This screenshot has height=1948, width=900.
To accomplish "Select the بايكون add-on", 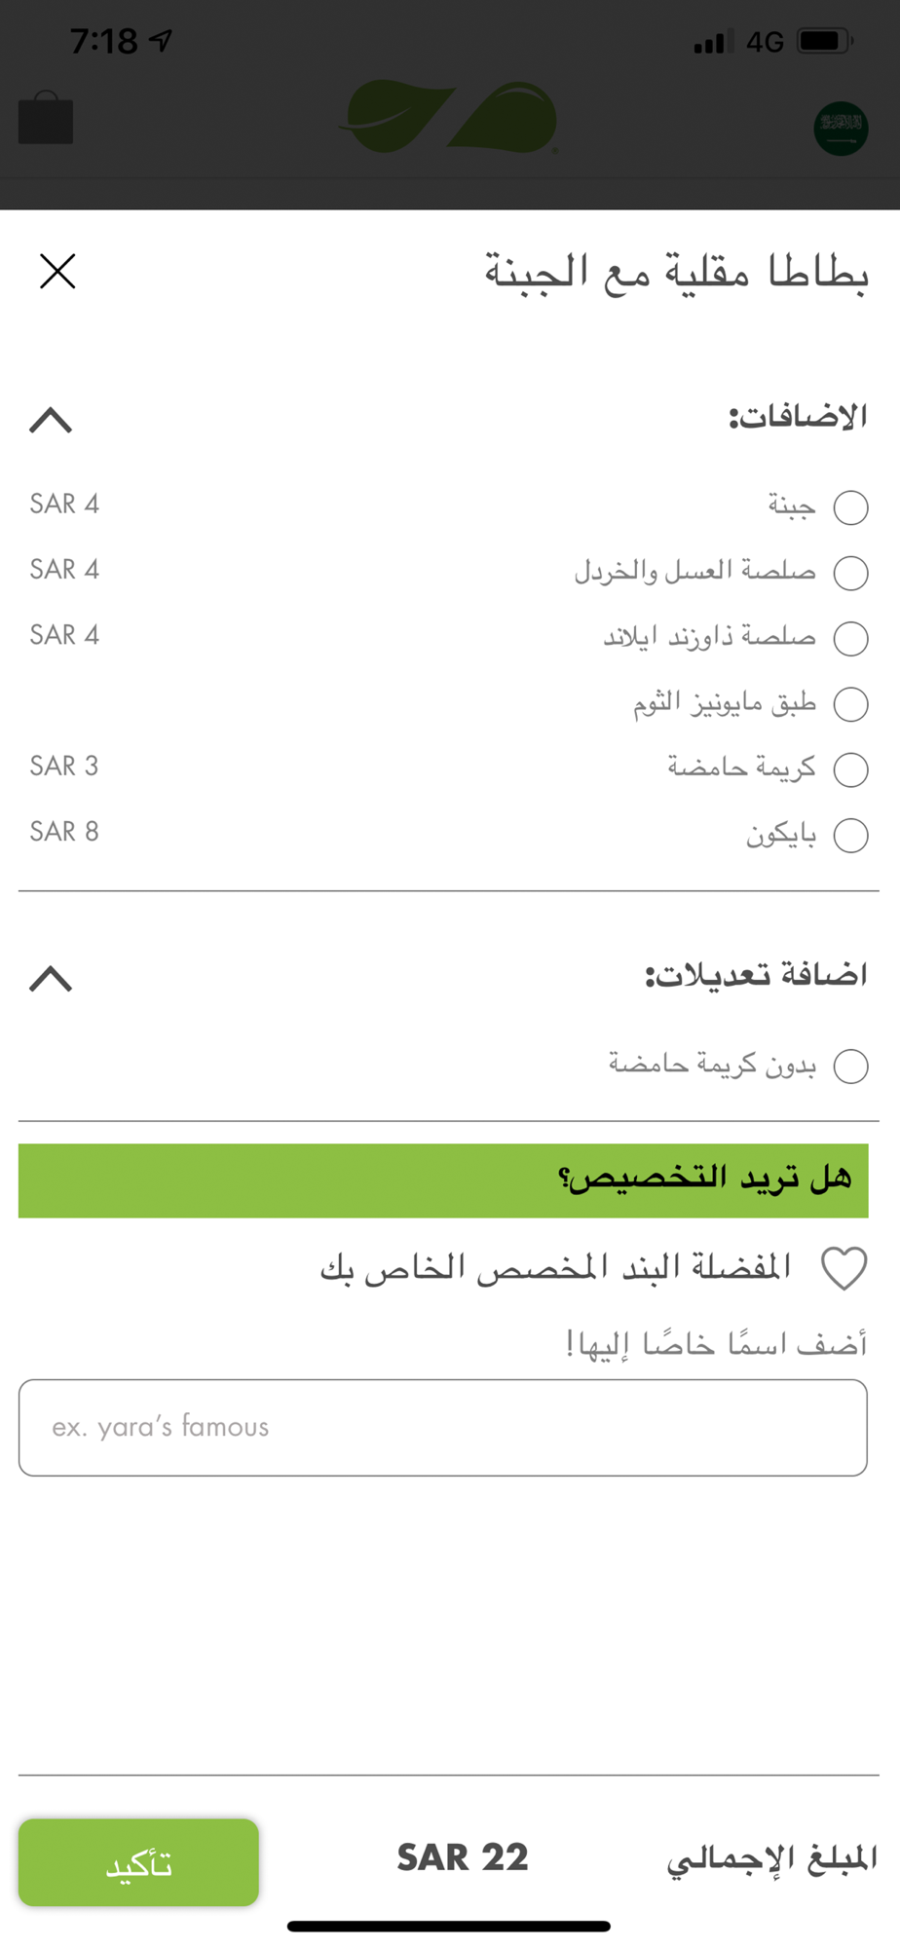I will (x=850, y=835).
